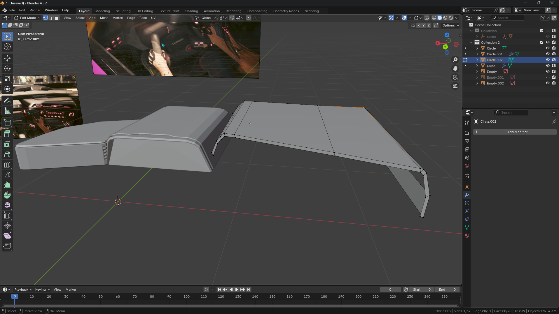Activate the Knife tool
The image size is (559, 314).
[x=7, y=175]
